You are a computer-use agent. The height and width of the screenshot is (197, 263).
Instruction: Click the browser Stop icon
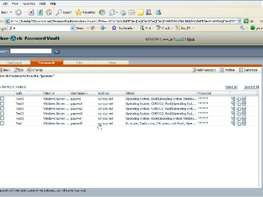(31, 12)
